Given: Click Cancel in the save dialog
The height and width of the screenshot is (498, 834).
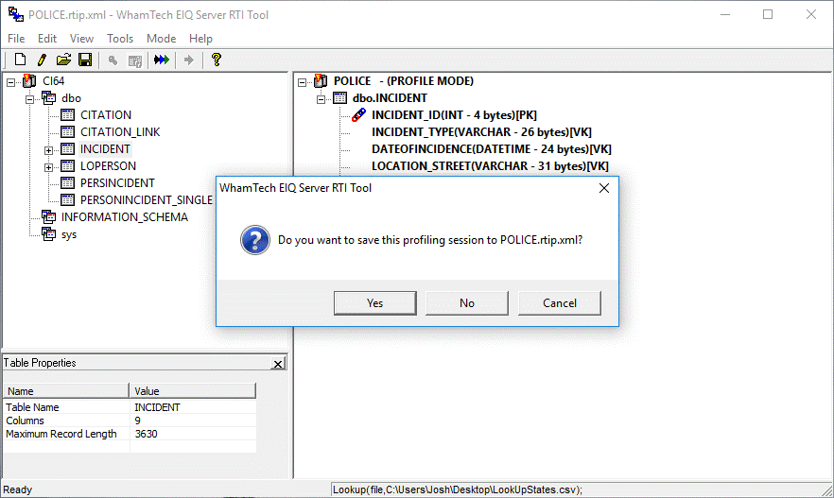Looking at the screenshot, I should point(560,303).
